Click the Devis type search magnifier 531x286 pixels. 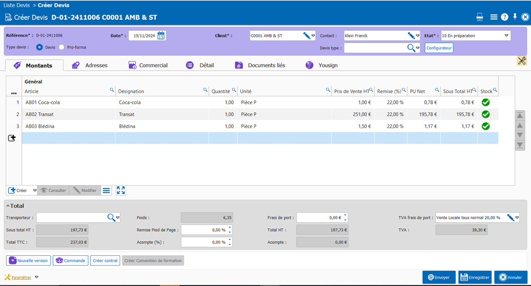click(x=411, y=48)
